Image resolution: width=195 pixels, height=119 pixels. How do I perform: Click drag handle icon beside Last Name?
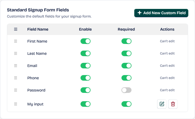point(16,53)
